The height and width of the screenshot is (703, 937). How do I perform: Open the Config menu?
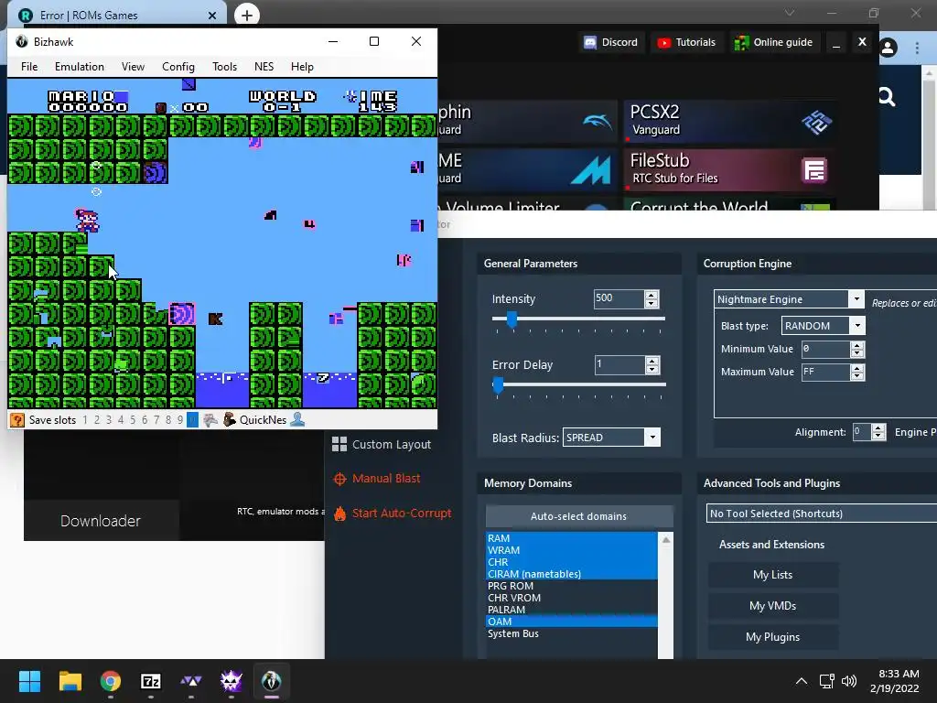tap(178, 66)
